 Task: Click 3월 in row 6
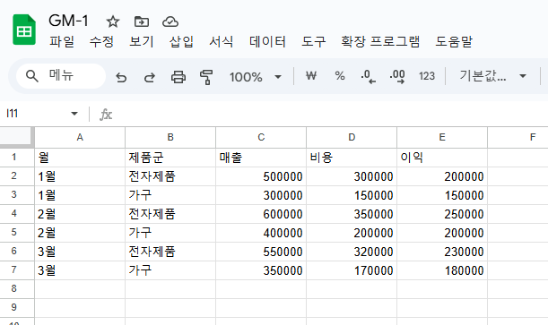tap(80, 252)
